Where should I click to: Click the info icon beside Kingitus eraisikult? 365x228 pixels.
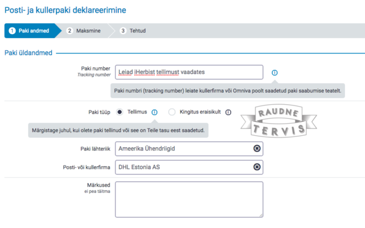pyautogui.click(x=228, y=112)
